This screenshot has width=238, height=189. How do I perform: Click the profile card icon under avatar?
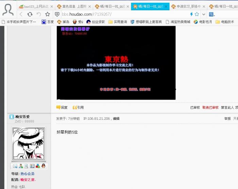(32, 166)
